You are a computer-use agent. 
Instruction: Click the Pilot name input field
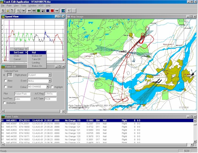22,94
